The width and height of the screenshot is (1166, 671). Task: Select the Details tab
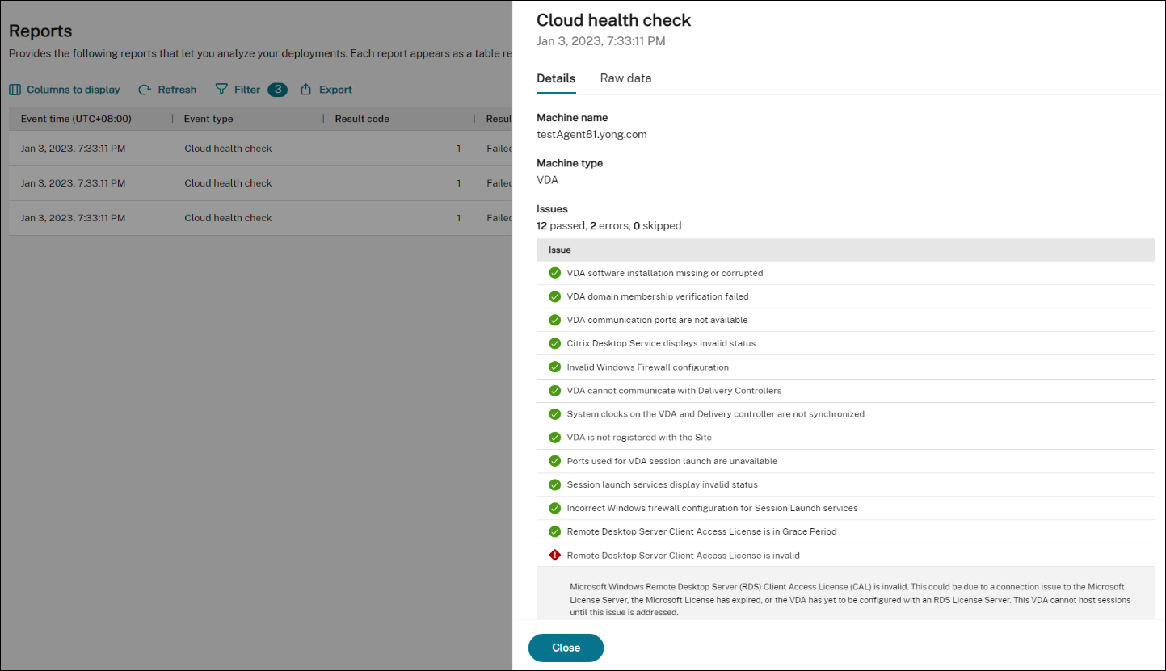coord(556,78)
